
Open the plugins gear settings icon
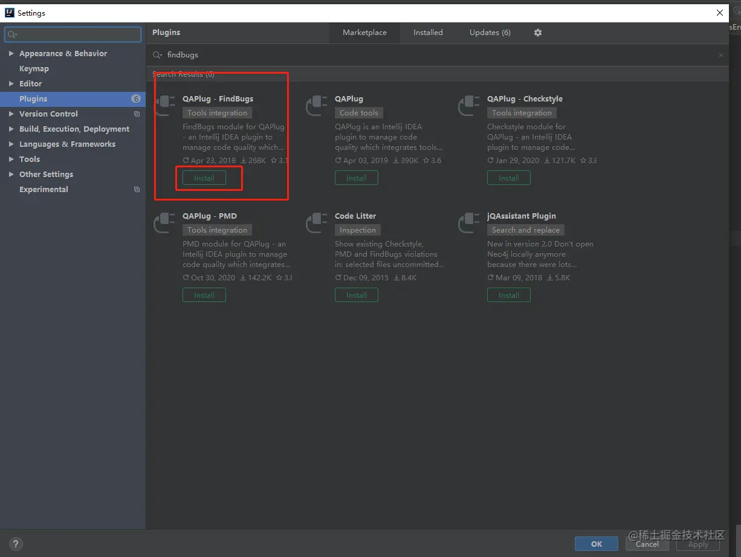pos(538,33)
